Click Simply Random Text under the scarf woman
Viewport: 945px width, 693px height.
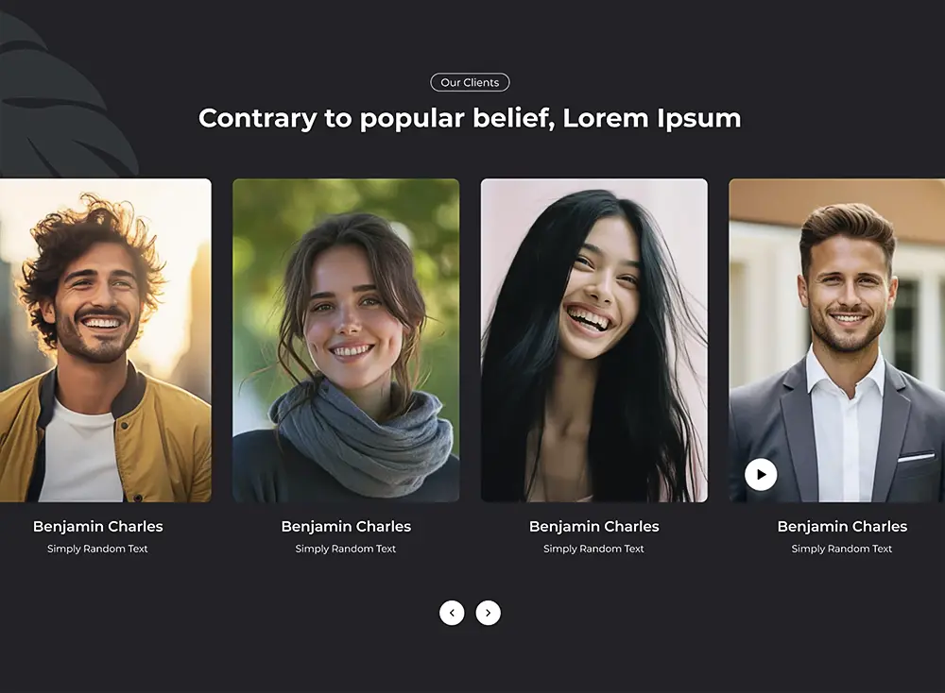pyautogui.click(x=345, y=549)
